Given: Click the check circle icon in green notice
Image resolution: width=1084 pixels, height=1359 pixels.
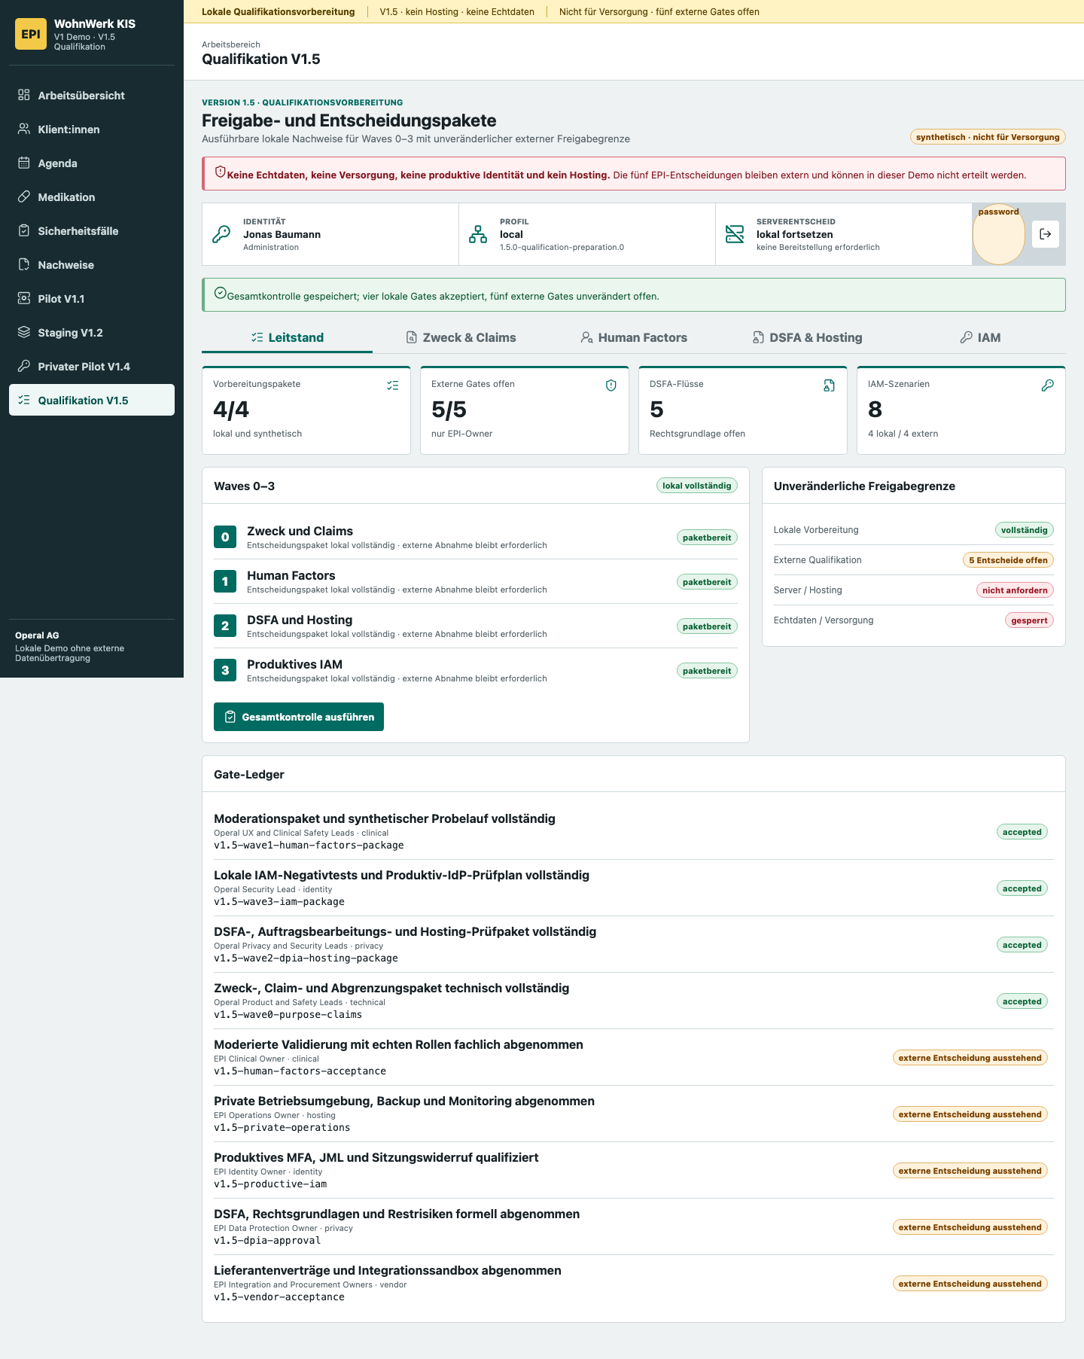Looking at the screenshot, I should click(221, 293).
